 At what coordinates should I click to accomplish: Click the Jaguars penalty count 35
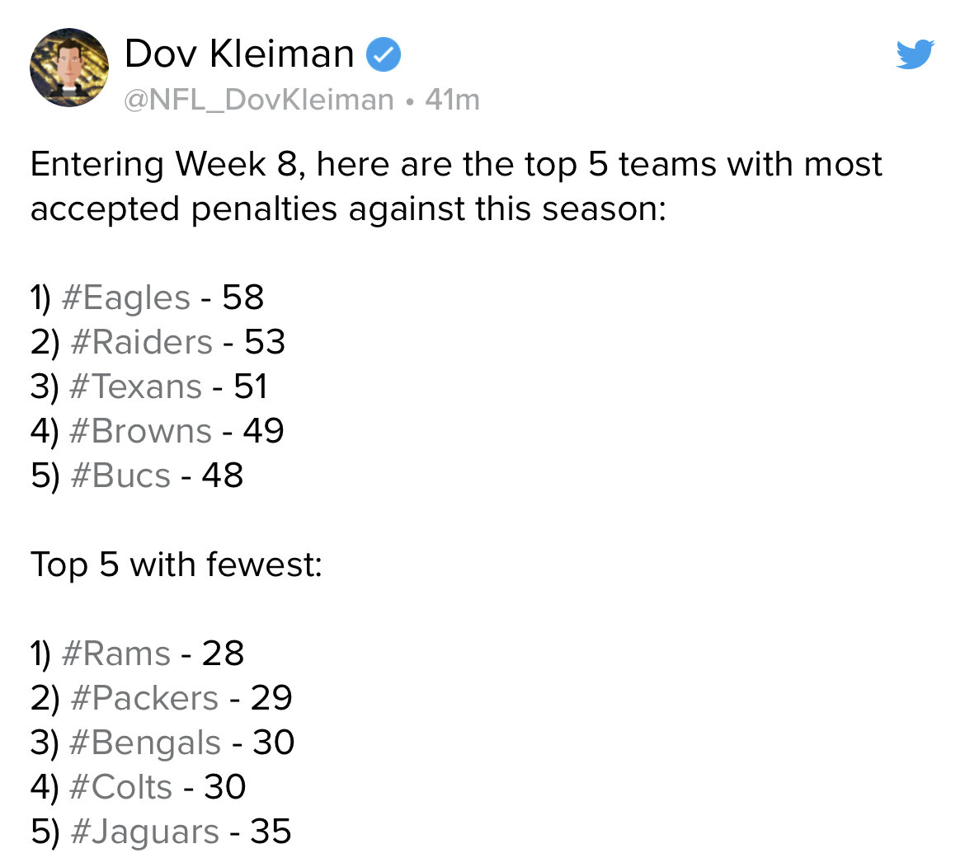pos(271,832)
